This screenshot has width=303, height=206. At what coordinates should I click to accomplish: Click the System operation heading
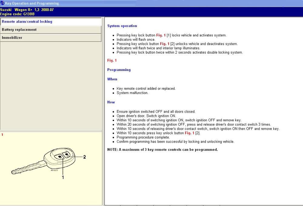tap(122, 26)
